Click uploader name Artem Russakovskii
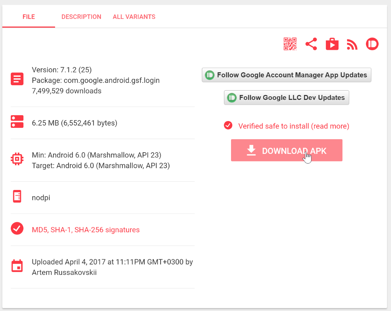391x311 pixels. 64,272
